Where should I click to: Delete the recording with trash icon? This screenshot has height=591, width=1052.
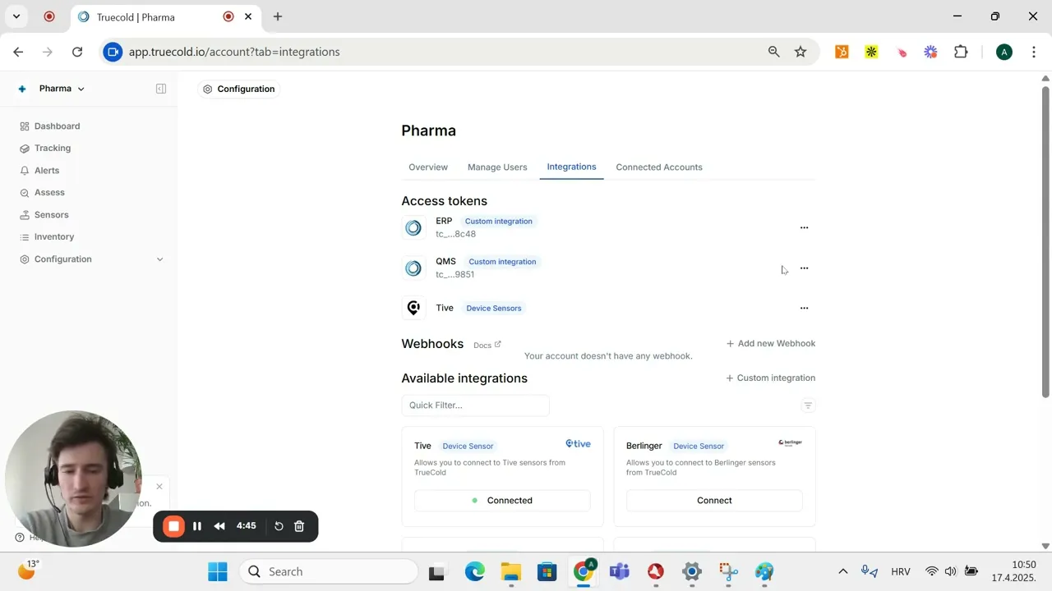299,526
